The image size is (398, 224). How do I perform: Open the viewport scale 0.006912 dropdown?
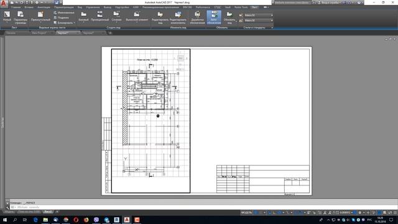tap(346, 212)
